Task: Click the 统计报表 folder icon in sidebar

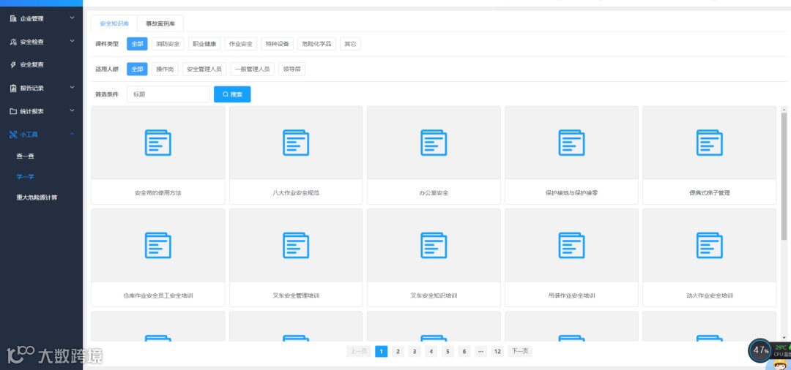Action: click(13, 111)
